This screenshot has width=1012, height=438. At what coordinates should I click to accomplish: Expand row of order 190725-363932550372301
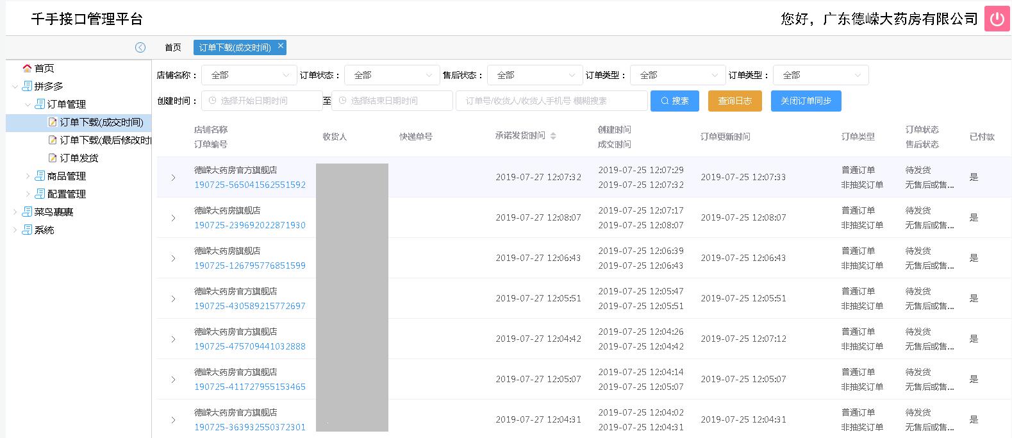coord(173,420)
